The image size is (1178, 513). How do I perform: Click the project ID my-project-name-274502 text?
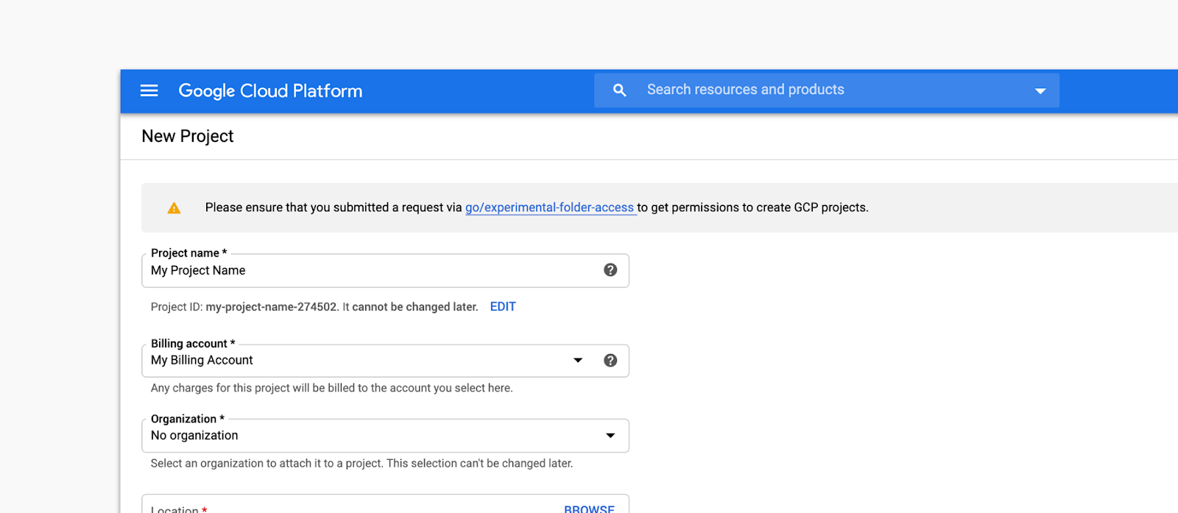(271, 307)
